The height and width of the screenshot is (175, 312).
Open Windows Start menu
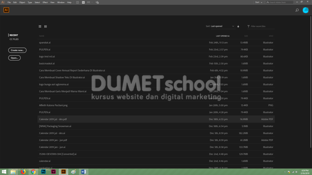pyautogui.click(x=4, y=172)
